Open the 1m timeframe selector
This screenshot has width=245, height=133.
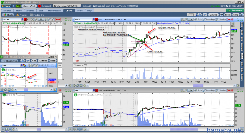(190, 19)
